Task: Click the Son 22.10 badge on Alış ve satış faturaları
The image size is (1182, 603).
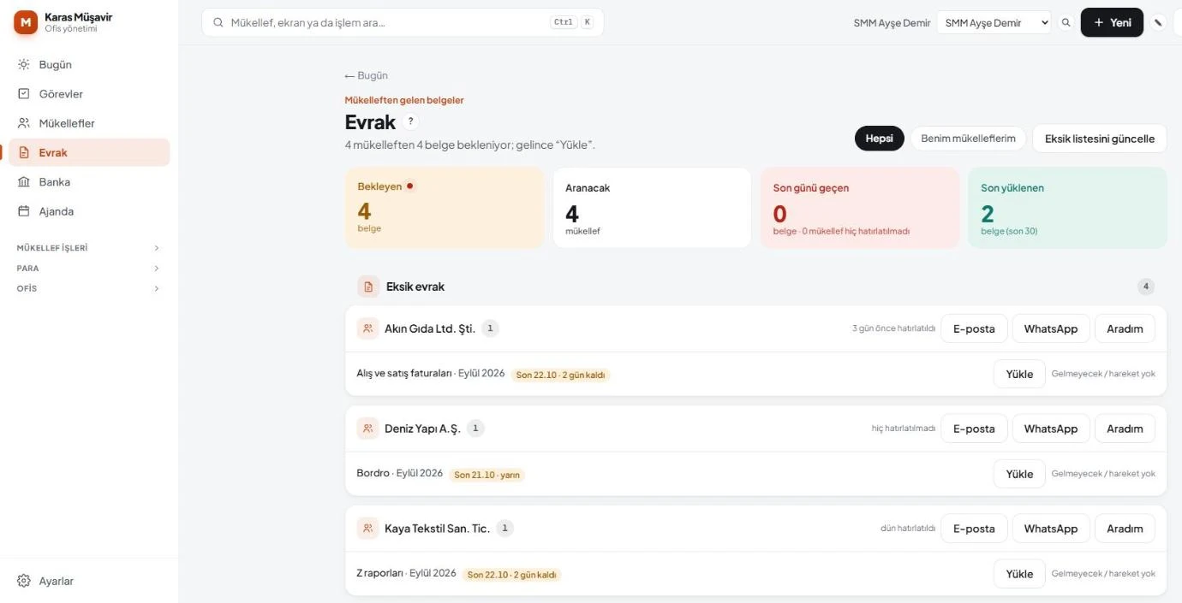Action: click(x=560, y=375)
